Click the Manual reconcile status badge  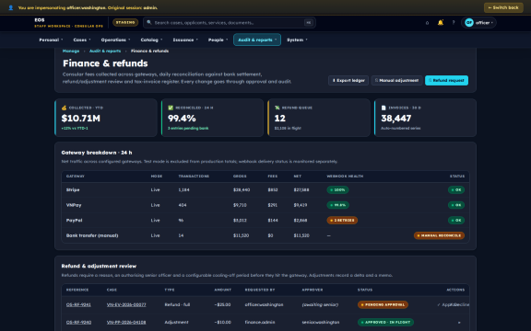(x=439, y=235)
